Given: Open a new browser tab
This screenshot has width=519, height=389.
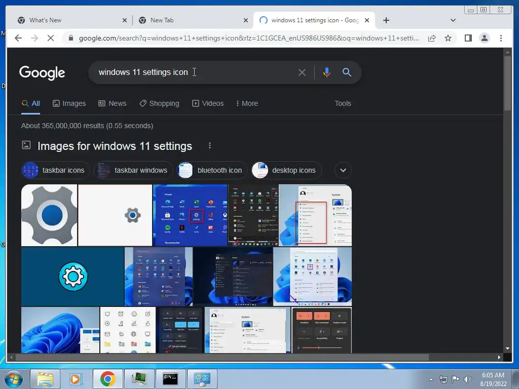Looking at the screenshot, I should click(386, 20).
